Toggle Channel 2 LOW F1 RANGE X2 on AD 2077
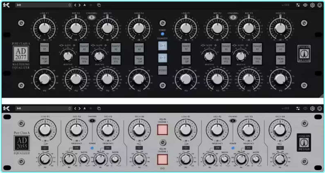325x173 pixels. pos(186,48)
